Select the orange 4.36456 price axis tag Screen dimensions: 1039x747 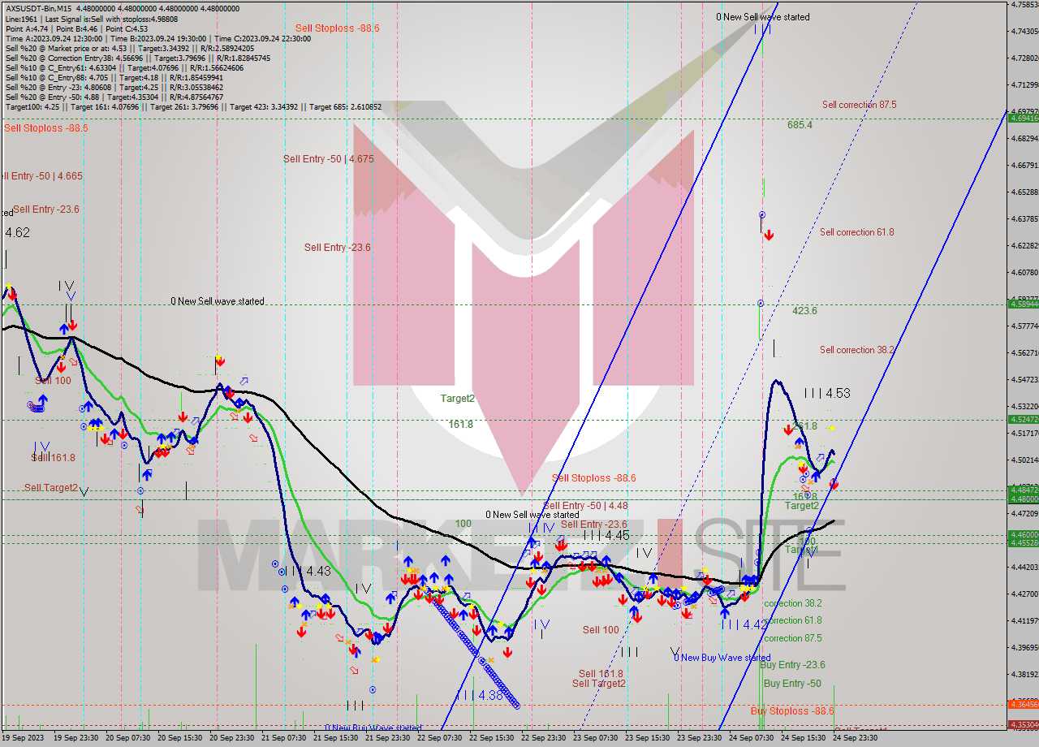click(x=1024, y=704)
